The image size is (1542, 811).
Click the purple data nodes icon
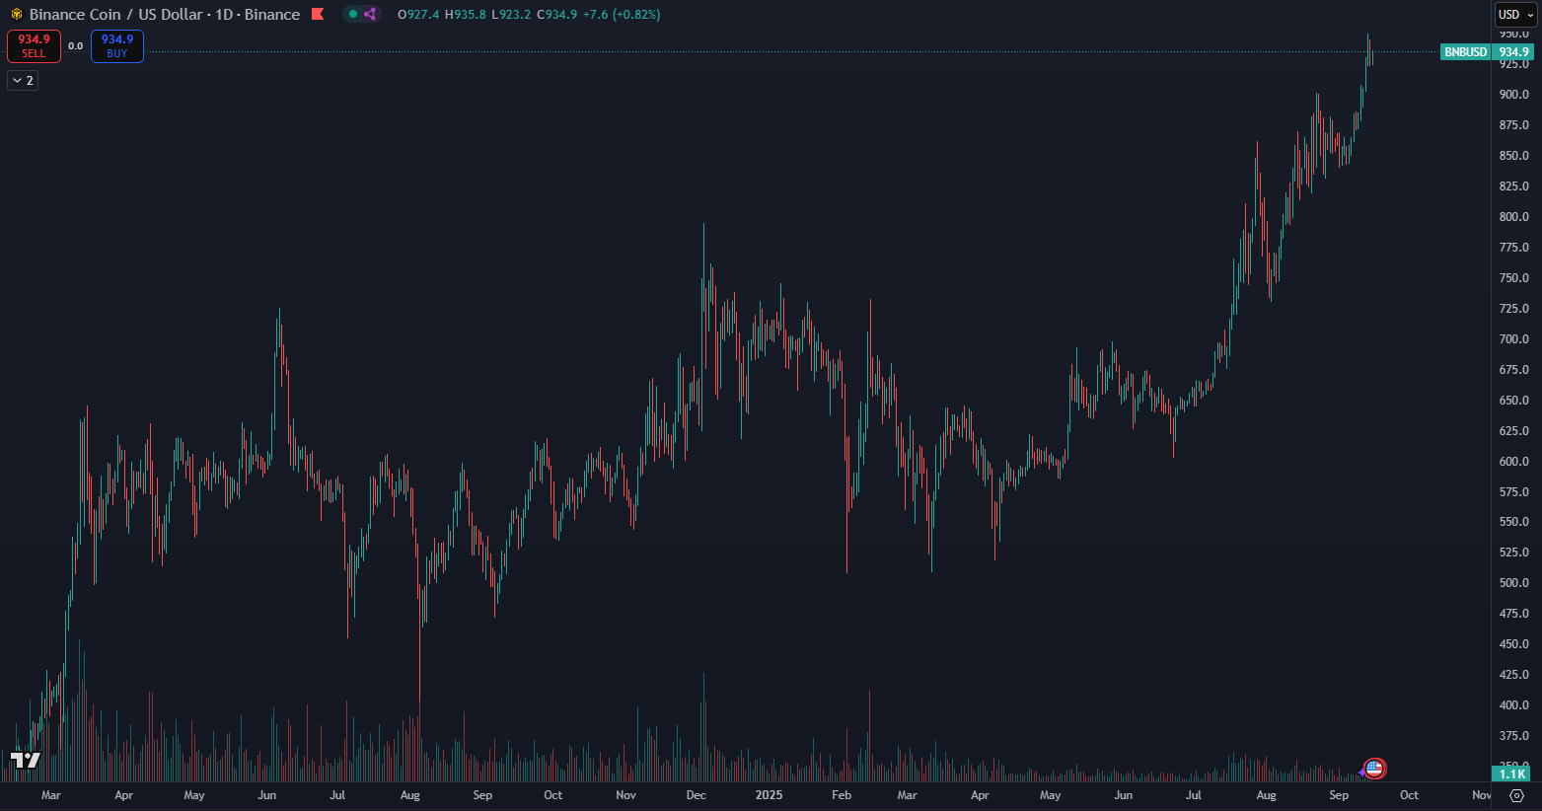tap(370, 15)
